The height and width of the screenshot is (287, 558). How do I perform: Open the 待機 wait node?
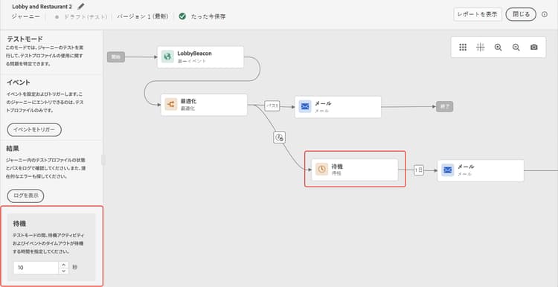[355, 170]
